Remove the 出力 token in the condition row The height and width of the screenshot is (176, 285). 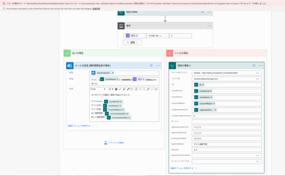pos(137,36)
